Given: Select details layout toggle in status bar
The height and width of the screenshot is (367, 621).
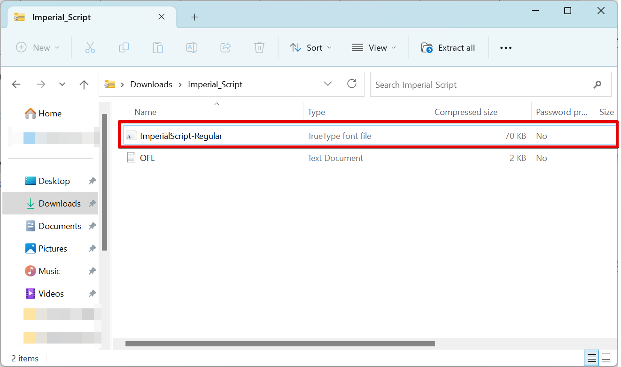Looking at the screenshot, I should point(591,358).
